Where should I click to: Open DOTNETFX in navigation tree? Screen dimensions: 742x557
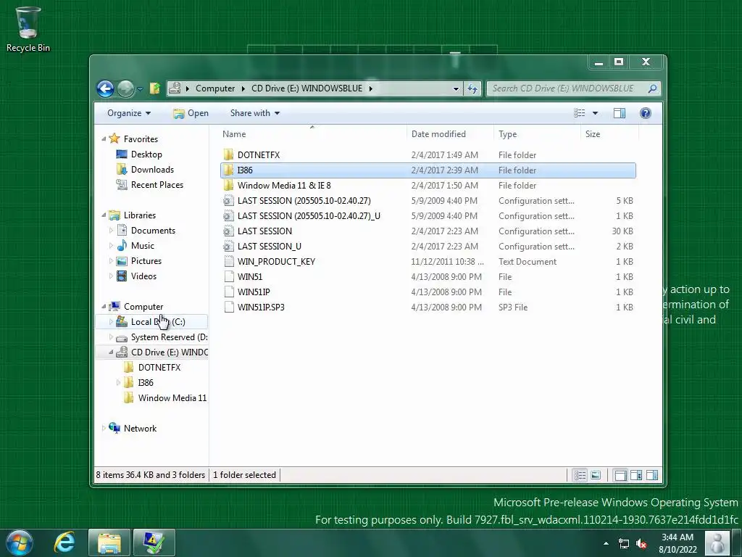(159, 368)
